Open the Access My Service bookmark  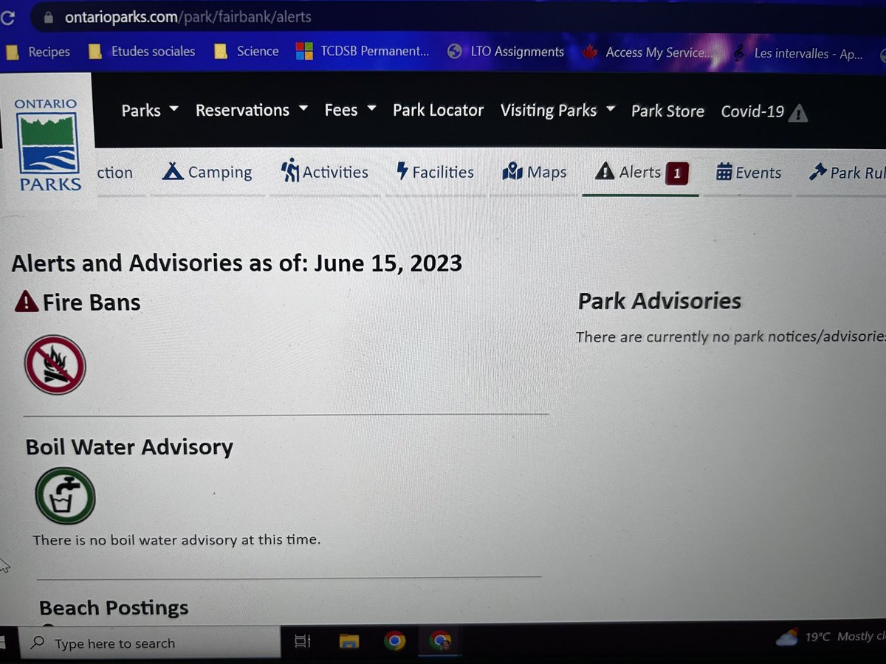click(x=648, y=52)
